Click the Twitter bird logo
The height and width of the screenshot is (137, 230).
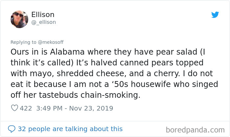[x=215, y=15]
